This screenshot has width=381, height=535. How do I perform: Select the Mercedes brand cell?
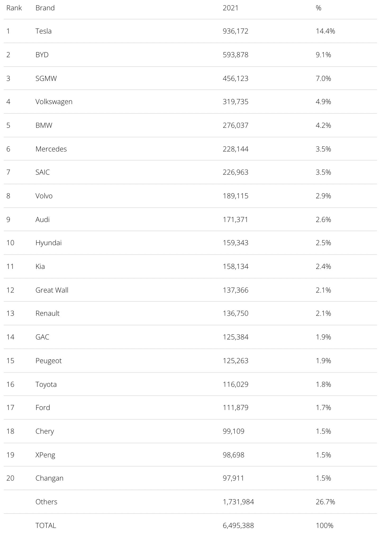51,149
